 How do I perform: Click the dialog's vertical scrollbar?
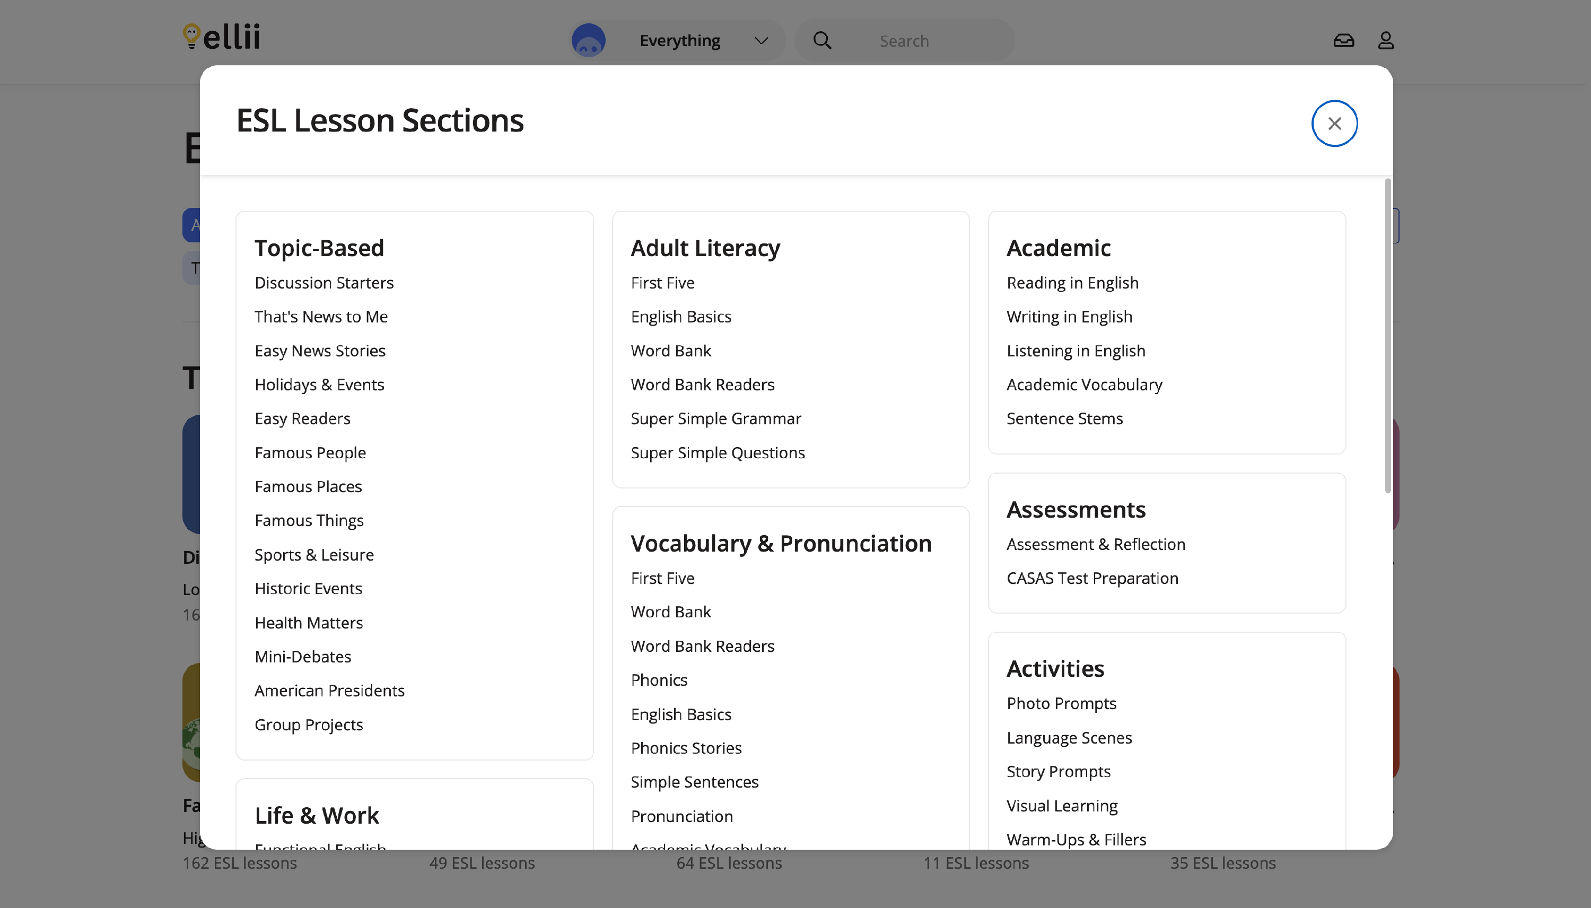(x=1387, y=337)
